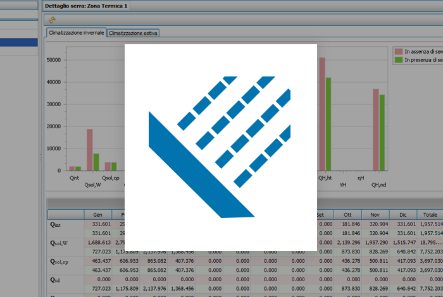Select the Gen column header
443x297 pixels.
coord(97,215)
